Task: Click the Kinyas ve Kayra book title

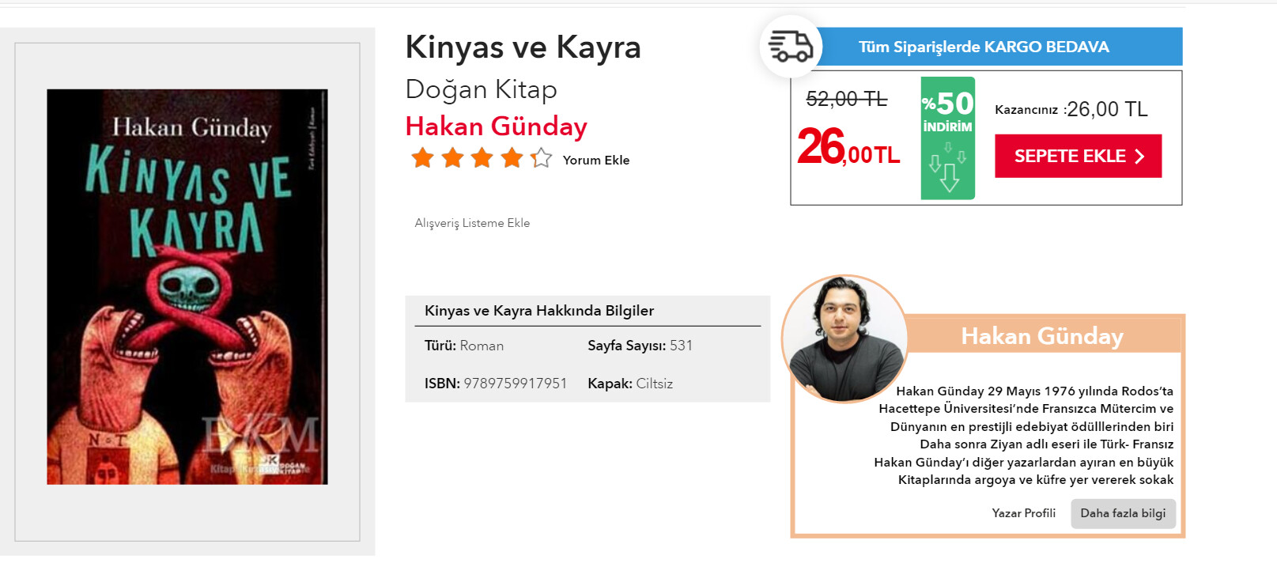Action: coord(523,47)
